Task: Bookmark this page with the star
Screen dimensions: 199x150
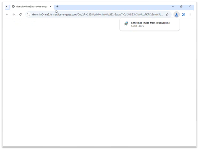Action: 167,14
